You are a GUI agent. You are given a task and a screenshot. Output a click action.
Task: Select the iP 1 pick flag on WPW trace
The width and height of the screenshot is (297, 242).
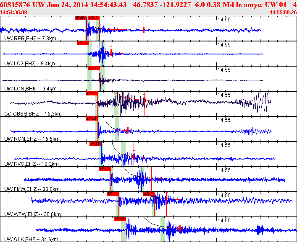[113, 194]
